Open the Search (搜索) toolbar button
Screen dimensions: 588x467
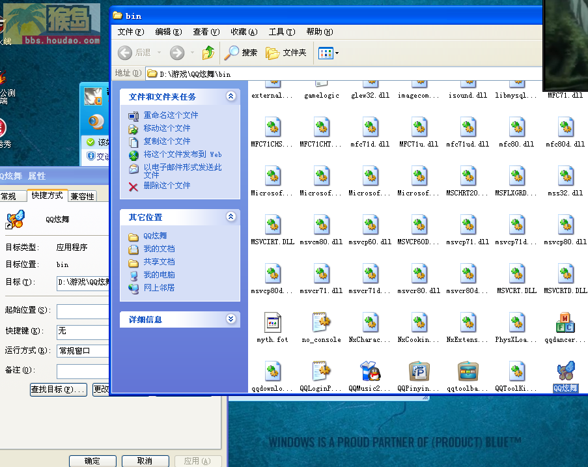click(x=241, y=53)
